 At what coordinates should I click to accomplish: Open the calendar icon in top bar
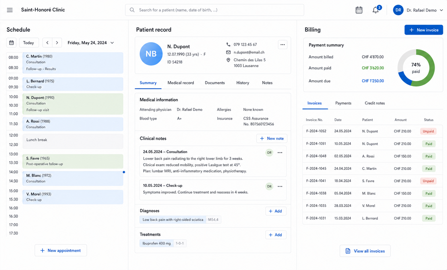point(359,10)
